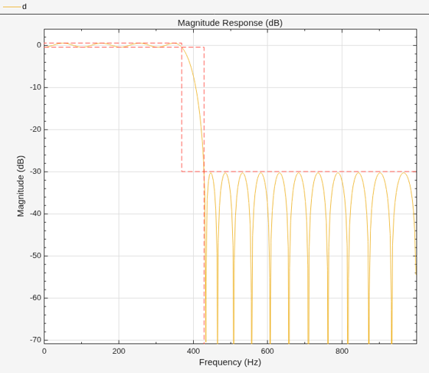Viewport: 429px width, 373px height.
Task: Click the 200 tick label on the frequency axis
Action: pos(119,351)
